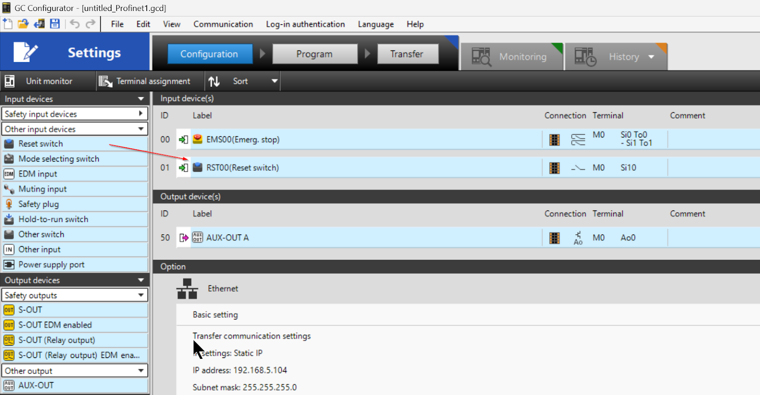
Task: Collapse the Input devices section
Action: tap(141, 99)
